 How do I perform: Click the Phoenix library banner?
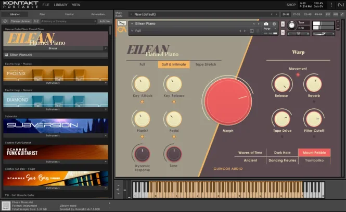click(56, 73)
